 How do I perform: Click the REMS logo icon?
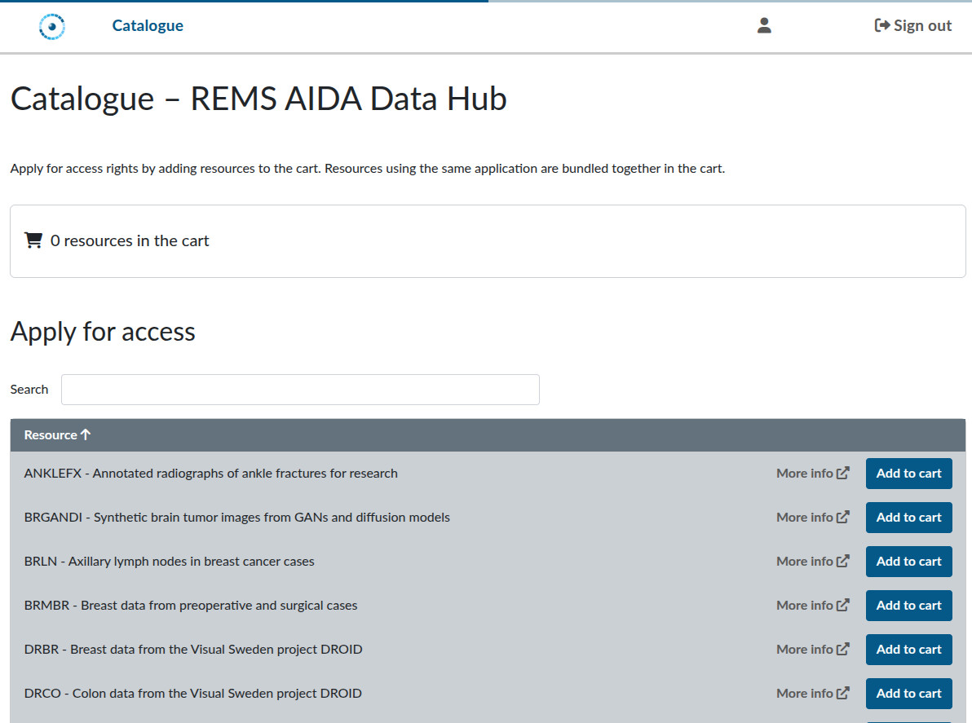(52, 26)
